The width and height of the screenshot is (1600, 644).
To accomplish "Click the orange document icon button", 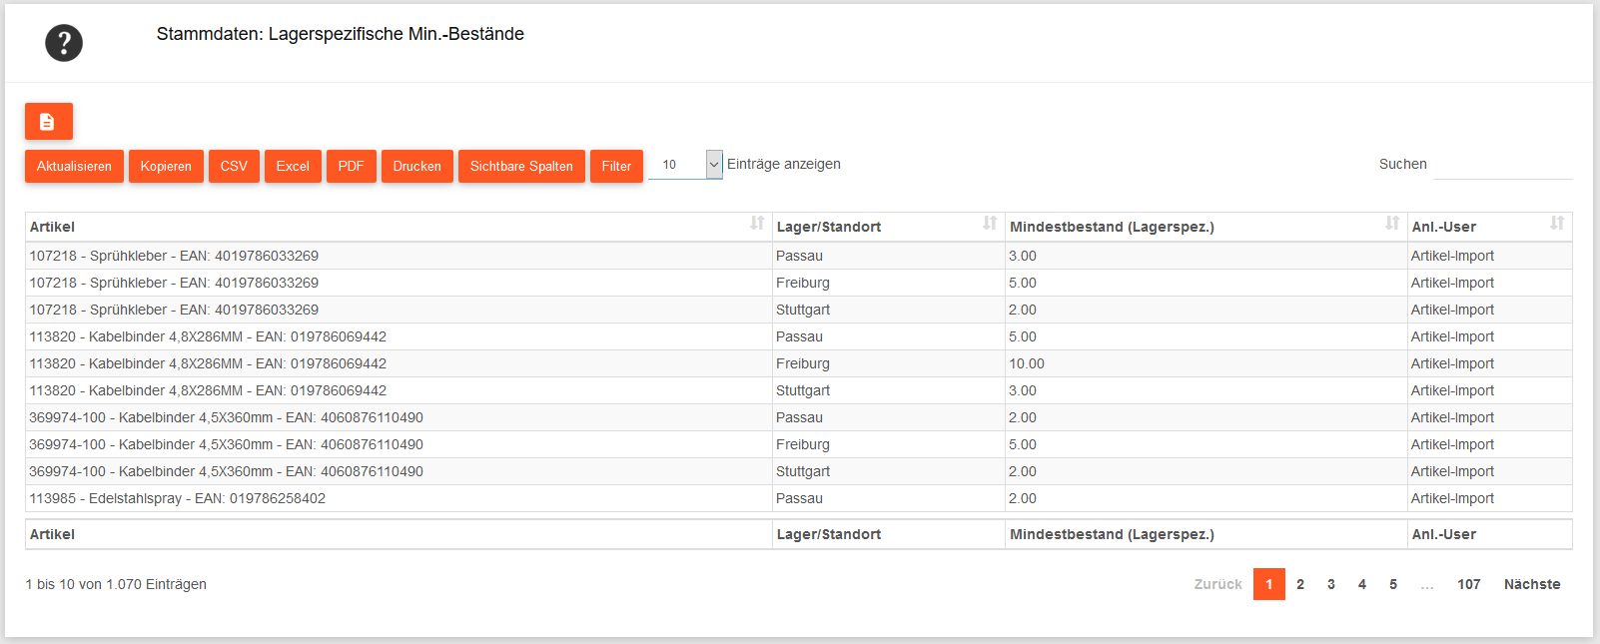I will point(48,122).
